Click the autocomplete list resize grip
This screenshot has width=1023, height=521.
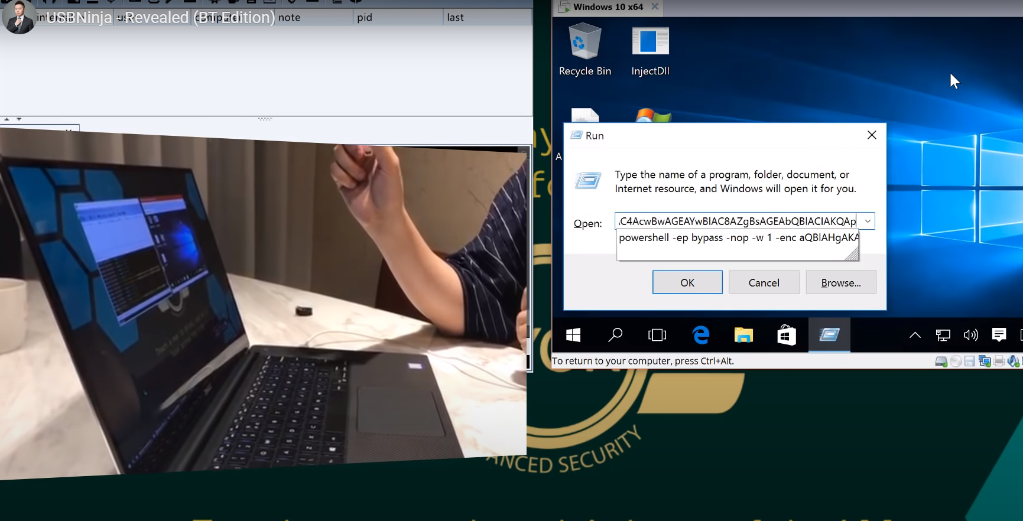pyautogui.click(x=852, y=254)
